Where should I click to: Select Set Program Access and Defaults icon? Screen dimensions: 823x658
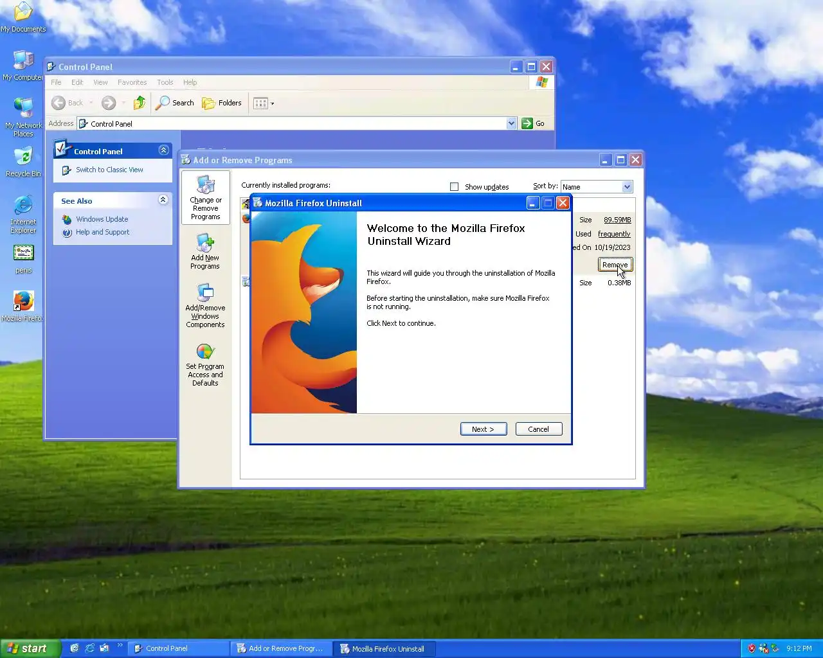click(205, 364)
